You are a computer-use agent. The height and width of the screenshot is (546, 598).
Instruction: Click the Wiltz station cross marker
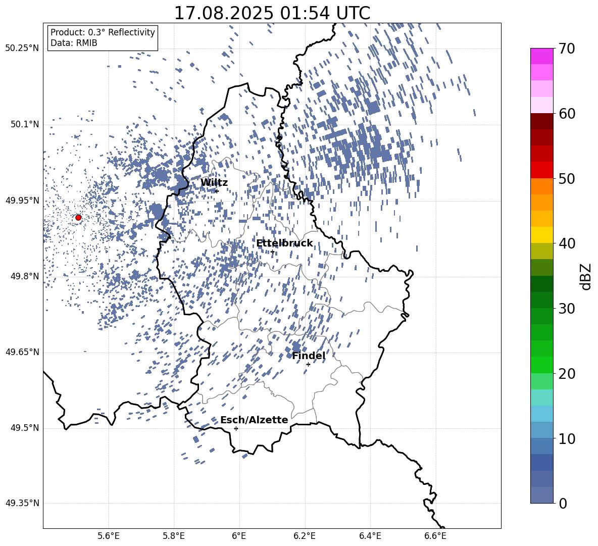pos(217,191)
